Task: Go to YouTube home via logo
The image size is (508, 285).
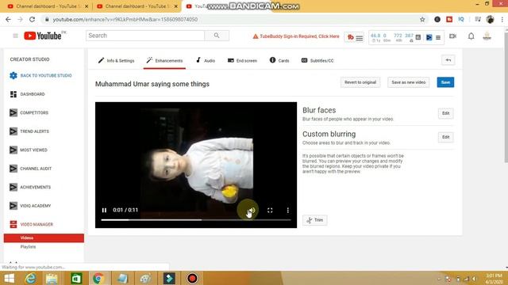Action: [x=42, y=36]
